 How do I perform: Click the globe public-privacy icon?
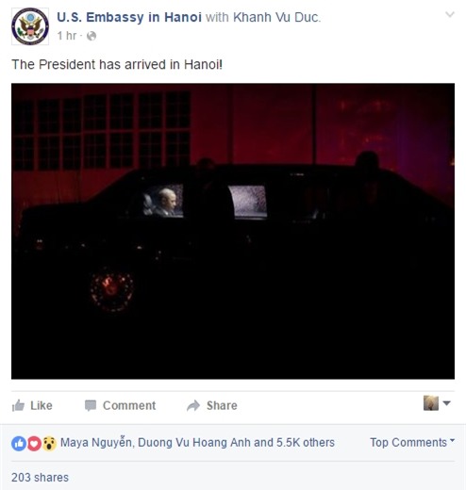click(92, 36)
